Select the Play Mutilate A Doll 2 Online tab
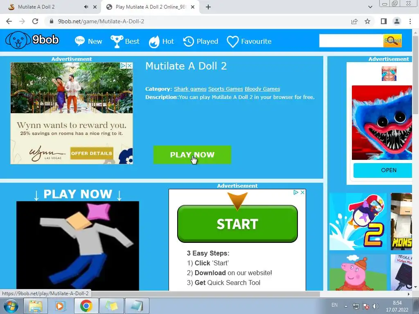 (x=151, y=7)
